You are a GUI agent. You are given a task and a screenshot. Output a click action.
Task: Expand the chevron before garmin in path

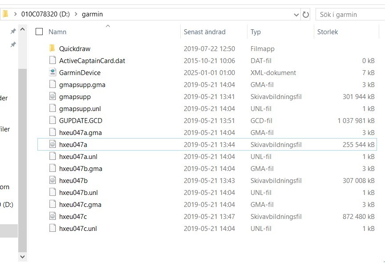76,14
